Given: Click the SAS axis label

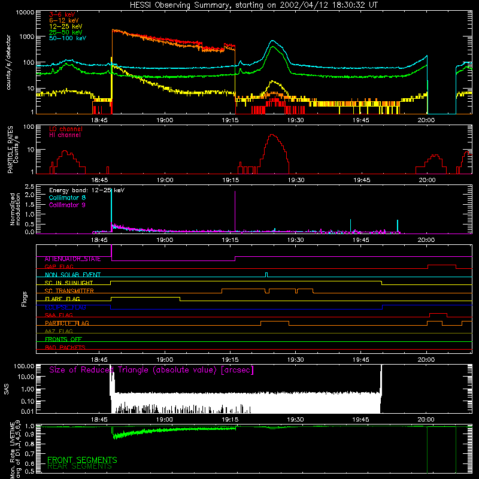Looking at the screenshot, I should pyautogui.click(x=7, y=389).
